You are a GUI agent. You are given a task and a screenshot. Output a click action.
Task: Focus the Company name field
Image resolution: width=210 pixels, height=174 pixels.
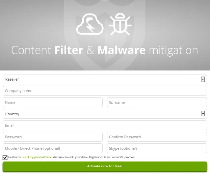click(x=105, y=91)
